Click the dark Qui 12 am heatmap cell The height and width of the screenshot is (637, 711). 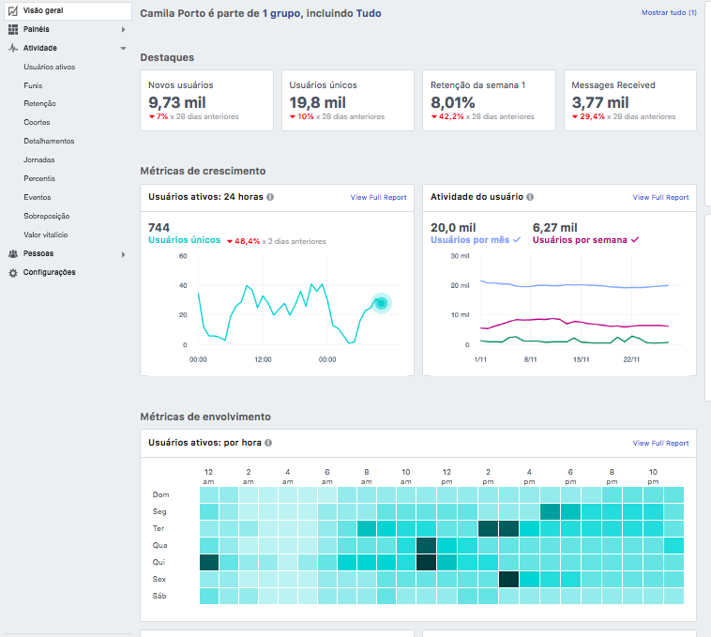pos(209,562)
